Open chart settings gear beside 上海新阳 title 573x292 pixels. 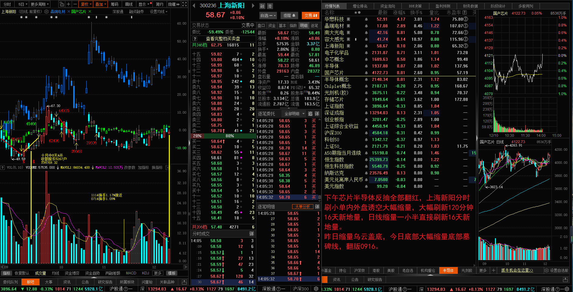pyautogui.click(x=46, y=12)
